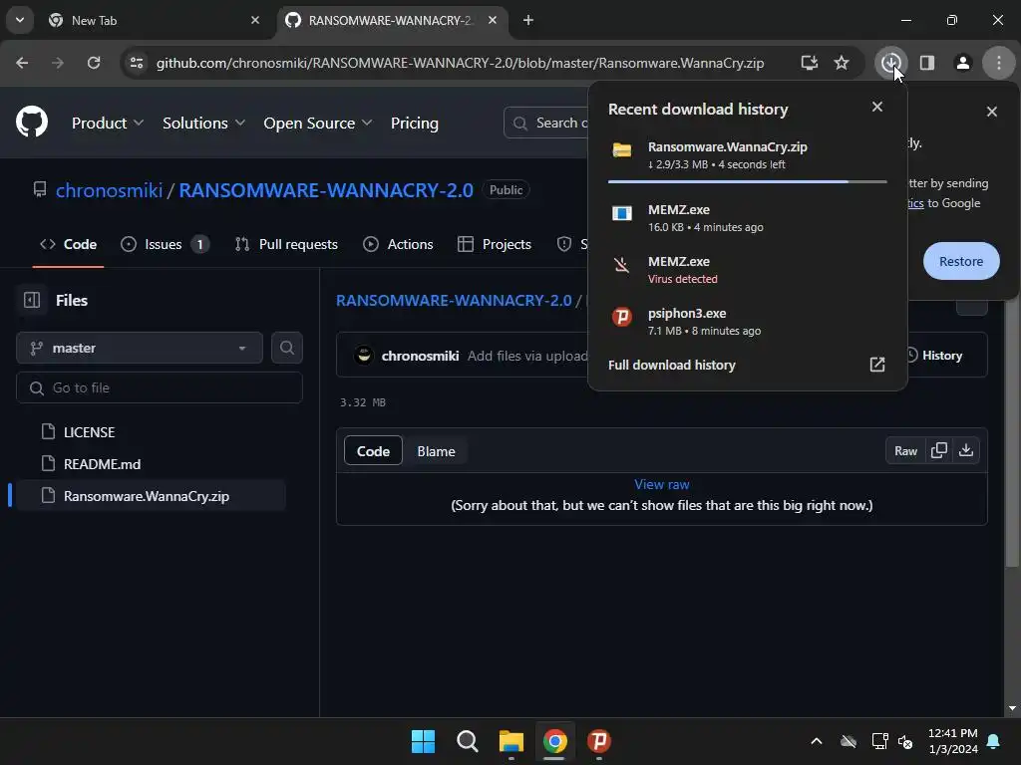Open site information icon in address bar
Viewport: 1021px width, 765px height.
click(x=137, y=63)
